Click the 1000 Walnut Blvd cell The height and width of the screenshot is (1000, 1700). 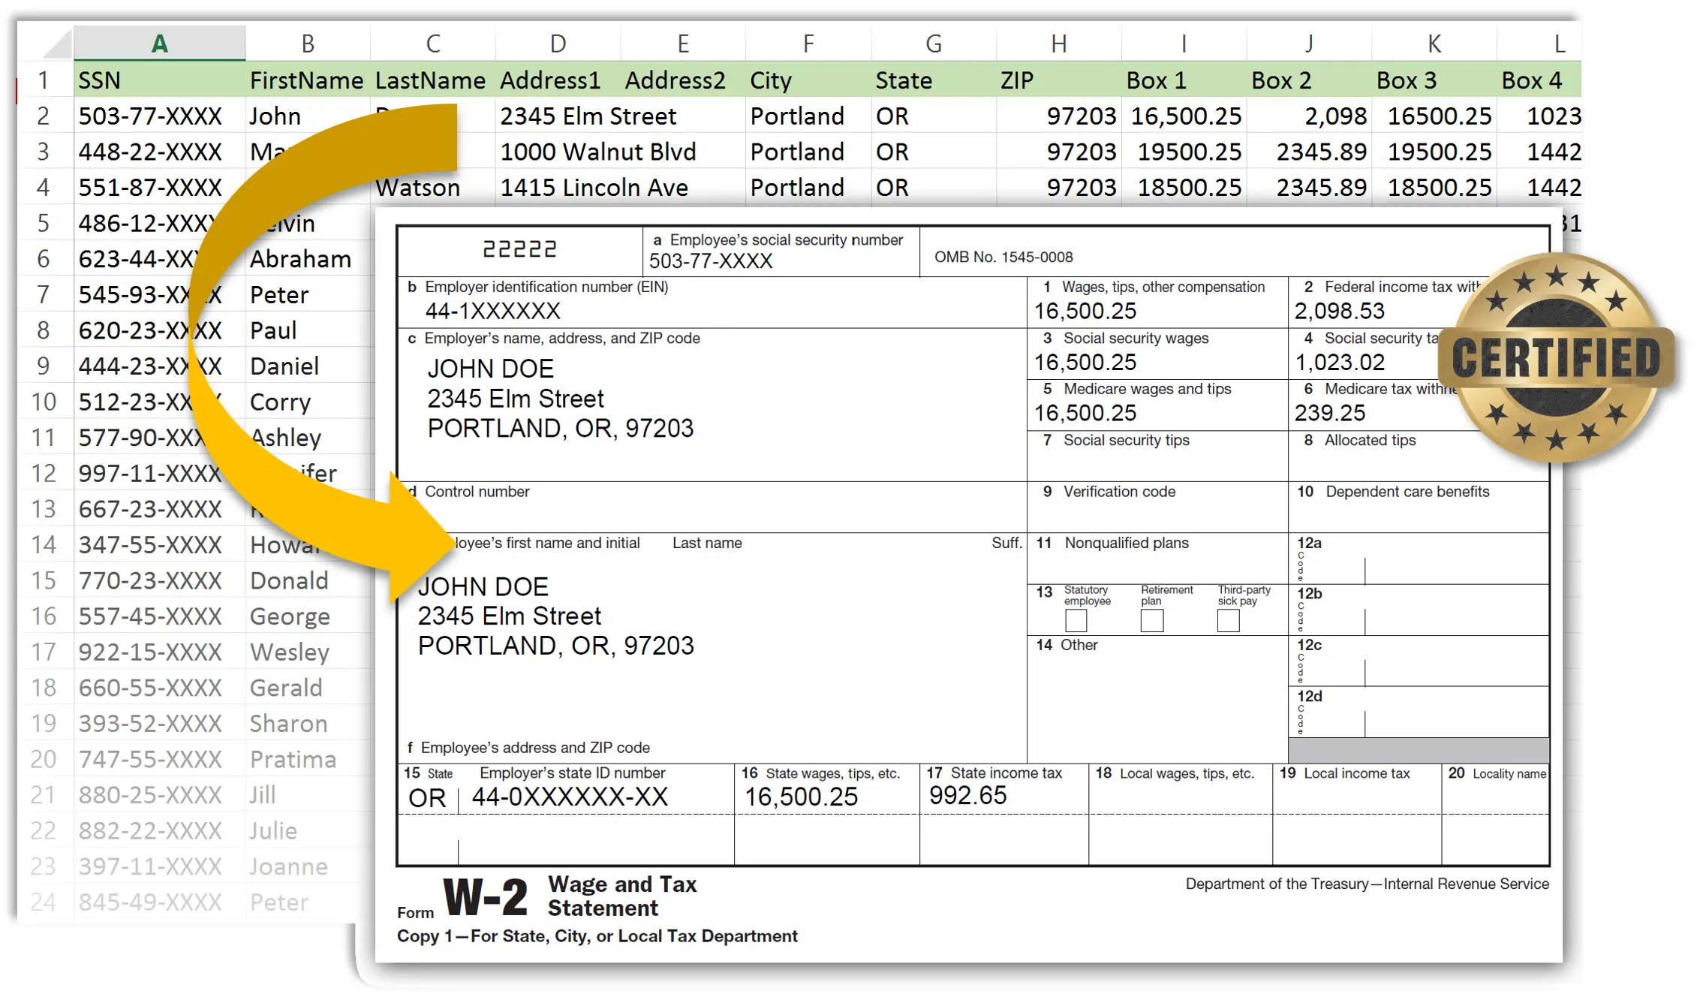(x=598, y=151)
